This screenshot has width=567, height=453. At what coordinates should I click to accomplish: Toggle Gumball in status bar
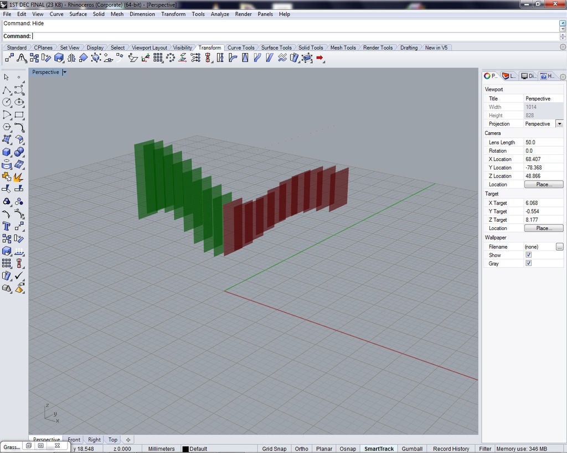click(412, 449)
